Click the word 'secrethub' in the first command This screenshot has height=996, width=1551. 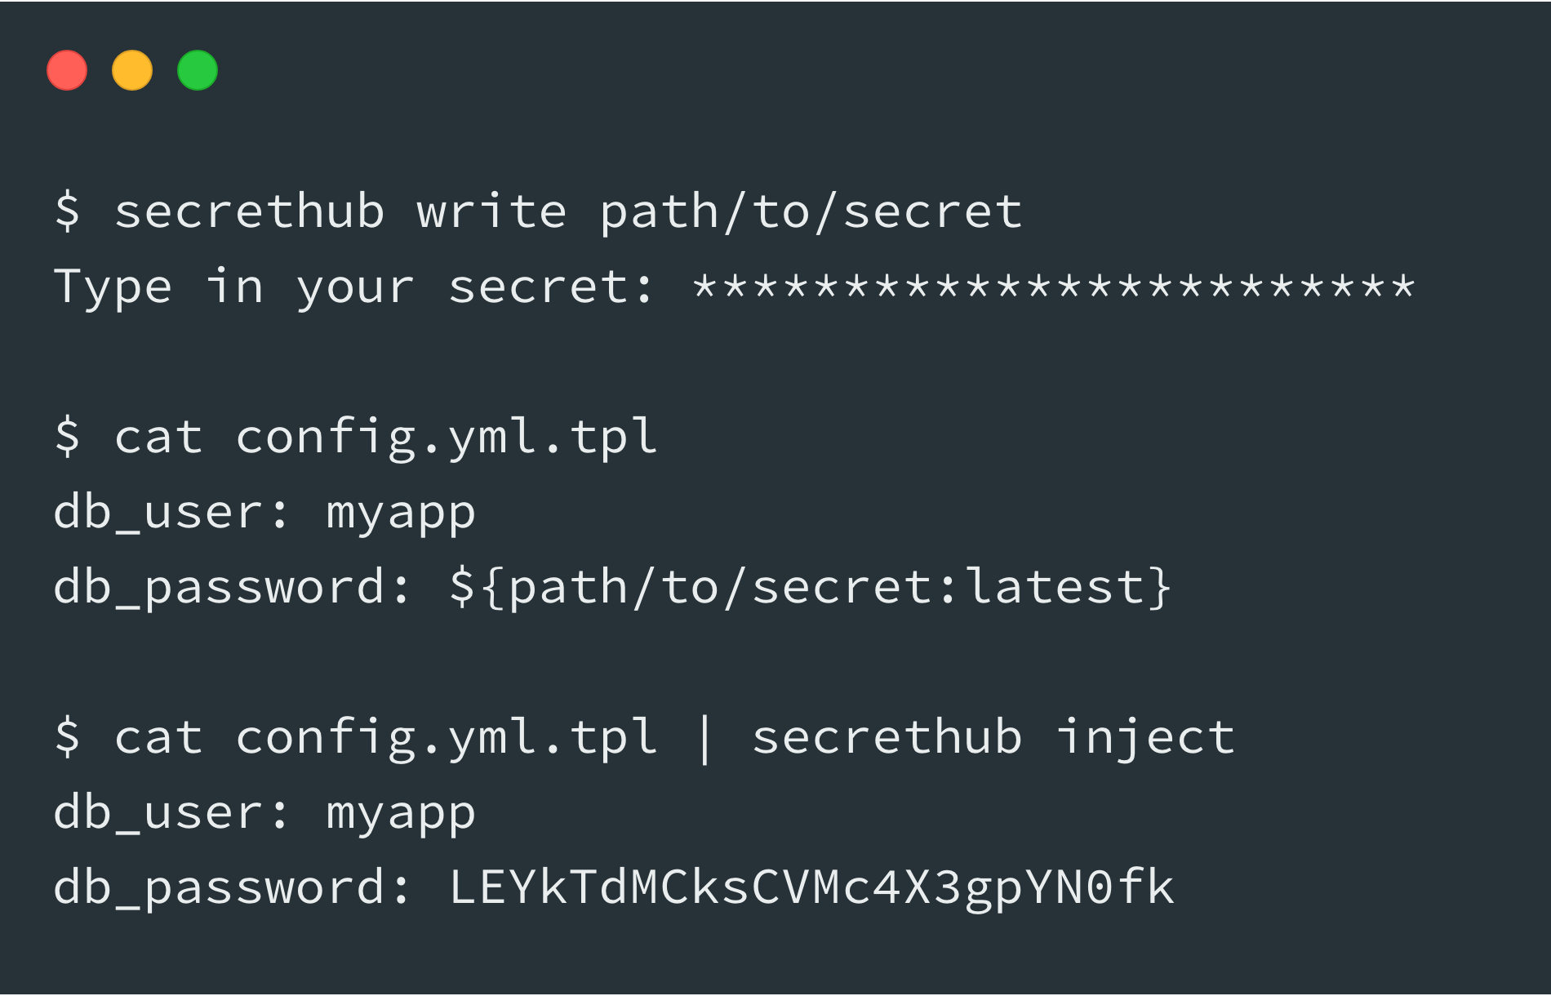click(249, 212)
